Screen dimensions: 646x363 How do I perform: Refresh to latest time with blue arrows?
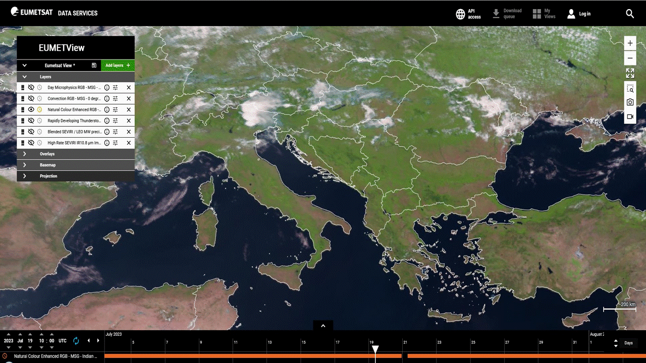point(76,341)
